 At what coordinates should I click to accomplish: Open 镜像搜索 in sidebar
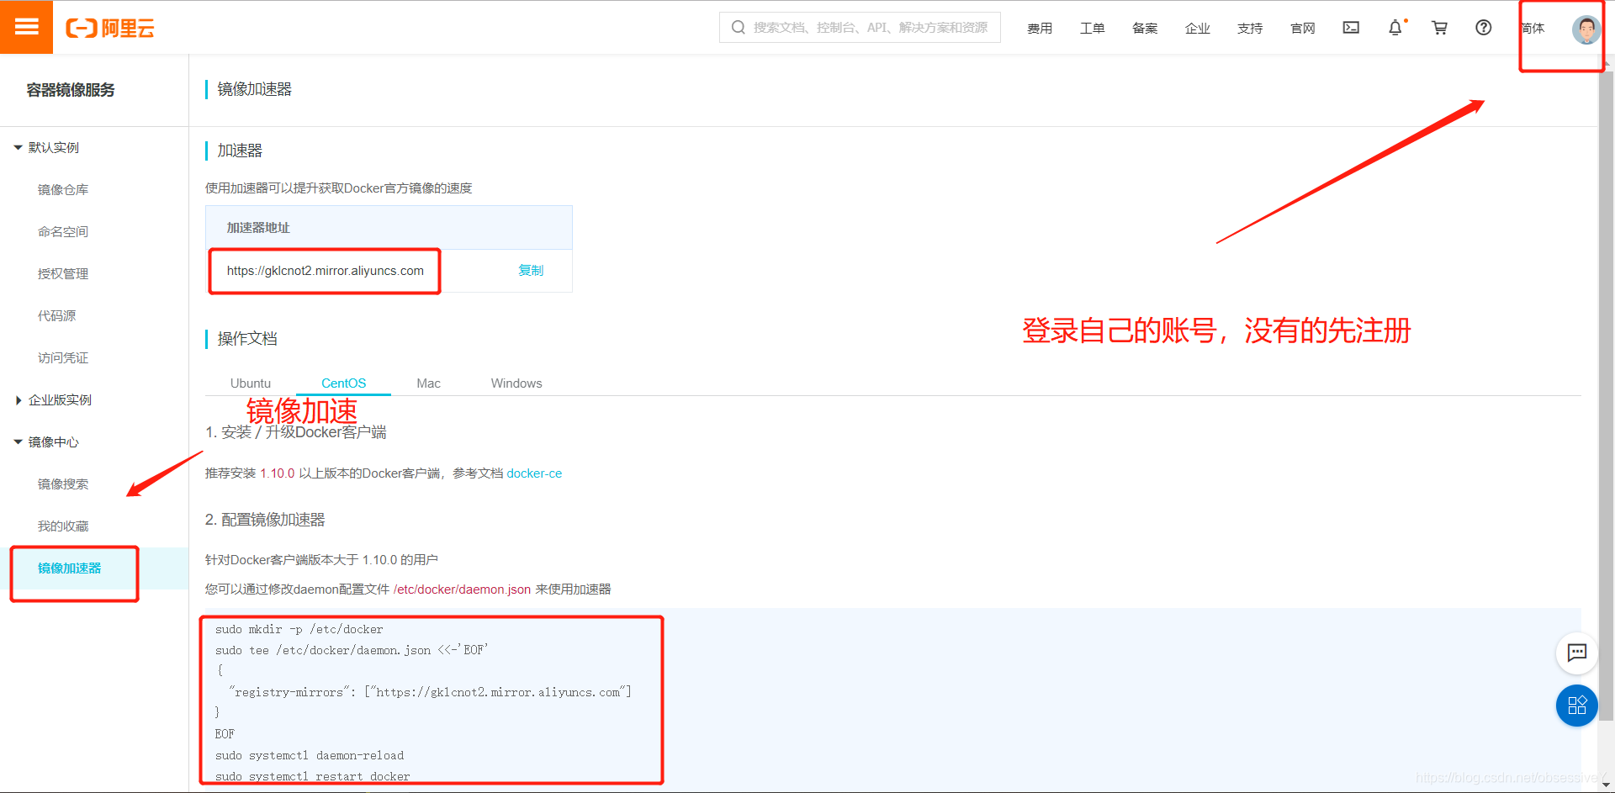point(63,484)
